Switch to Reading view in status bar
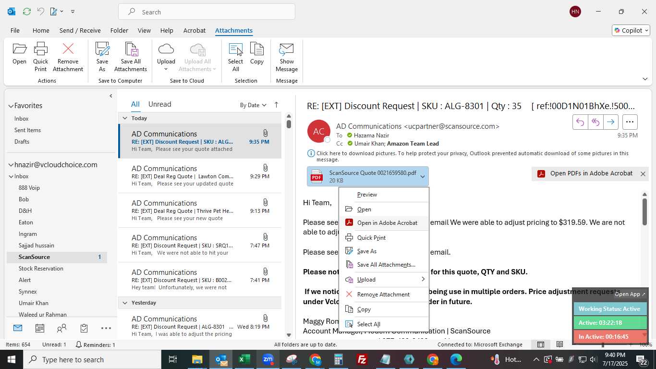 [559, 344]
